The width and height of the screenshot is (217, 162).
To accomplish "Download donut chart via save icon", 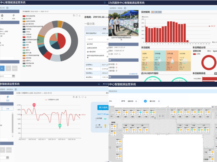I will [x=79, y=16].
